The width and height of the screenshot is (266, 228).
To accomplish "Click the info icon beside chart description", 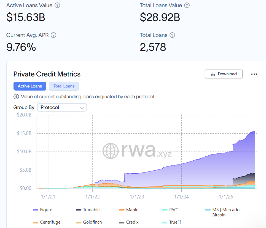I will tap(16, 97).
